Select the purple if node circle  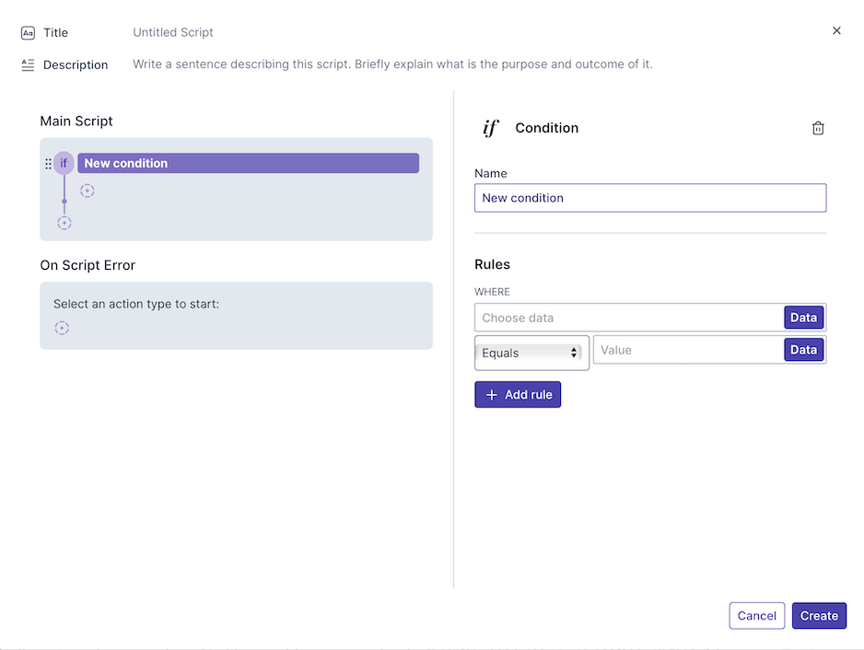pos(64,163)
